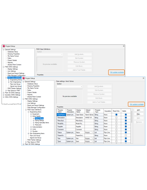Toggle Visible checkbox for Spec row
This screenshot has width=147, height=190.
126,141
